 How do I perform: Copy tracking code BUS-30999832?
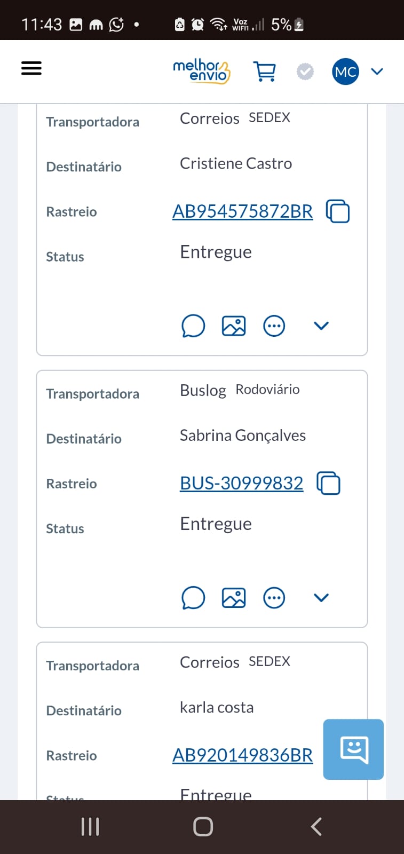click(x=329, y=483)
